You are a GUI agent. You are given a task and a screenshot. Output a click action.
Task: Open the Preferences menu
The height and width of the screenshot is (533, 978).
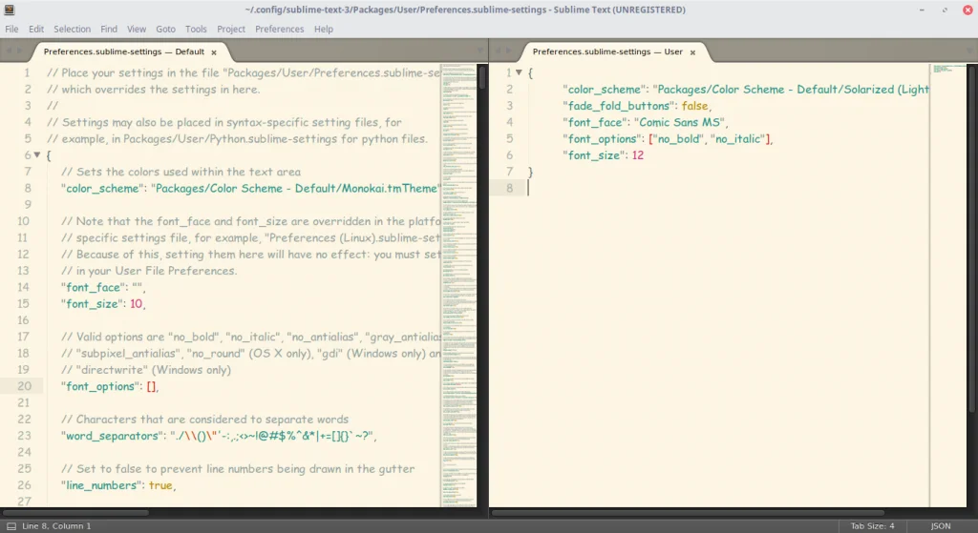[x=279, y=30]
